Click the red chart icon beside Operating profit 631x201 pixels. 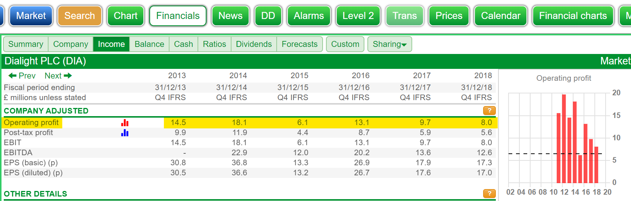[125, 123]
